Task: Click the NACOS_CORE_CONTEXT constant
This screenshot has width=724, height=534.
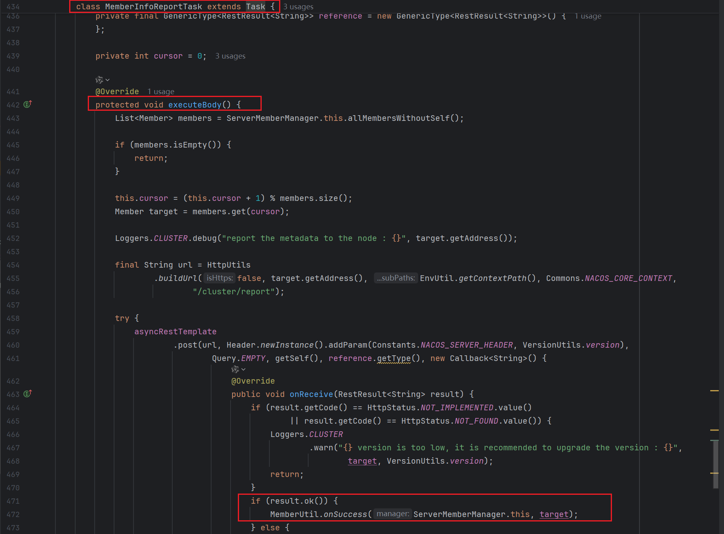Action: (628, 278)
